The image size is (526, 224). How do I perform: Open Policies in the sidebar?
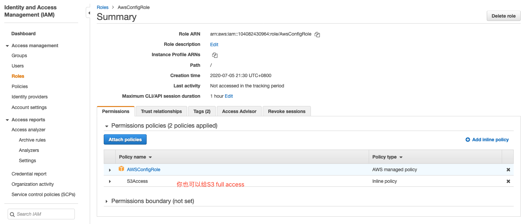point(20,86)
